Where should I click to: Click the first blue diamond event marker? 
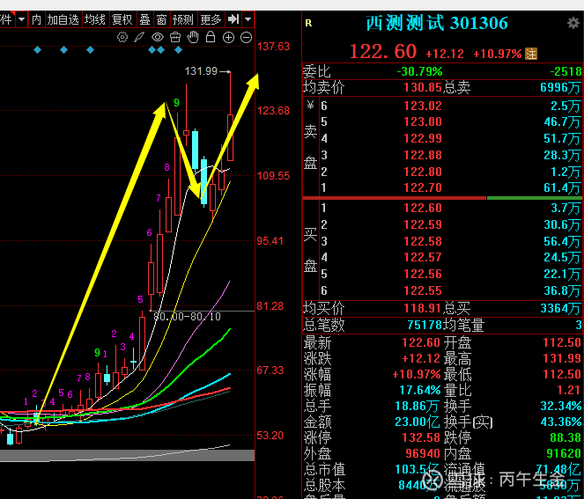coord(37,49)
